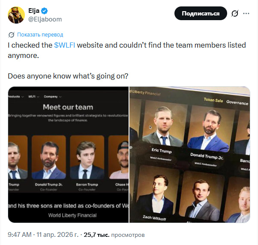Click the Zach Witkoff portrait card
Screen dimensions: 258x245
154,198
